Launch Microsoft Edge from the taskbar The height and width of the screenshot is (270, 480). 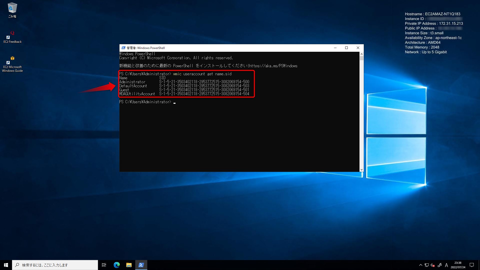[x=116, y=265]
